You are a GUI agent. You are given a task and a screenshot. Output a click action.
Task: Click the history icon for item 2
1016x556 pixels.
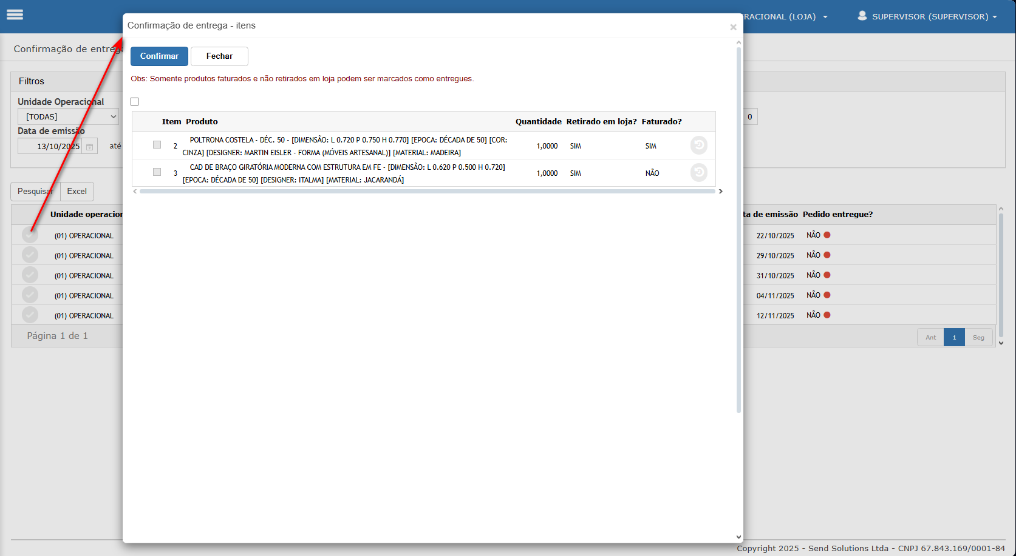click(x=698, y=146)
